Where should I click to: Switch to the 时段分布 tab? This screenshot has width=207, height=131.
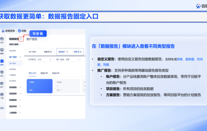[x=56, y=73]
